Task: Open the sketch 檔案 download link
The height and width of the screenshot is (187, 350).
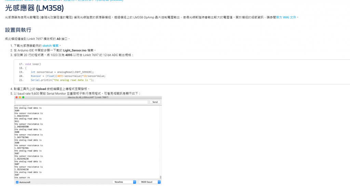Action: tap(51, 45)
